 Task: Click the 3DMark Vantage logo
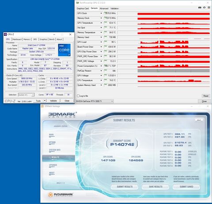click(x=62, y=115)
